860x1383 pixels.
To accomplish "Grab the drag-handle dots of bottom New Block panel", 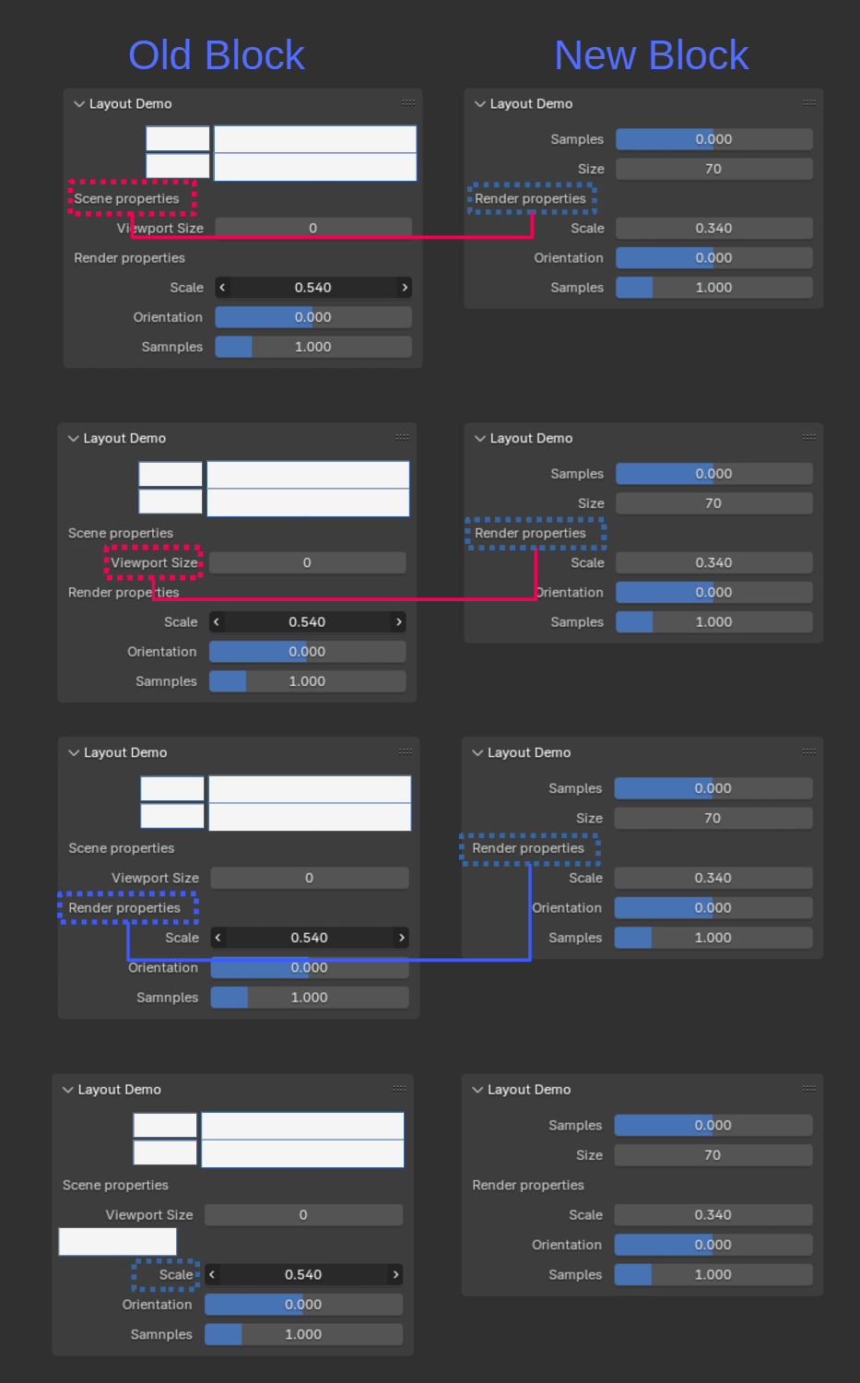I will (809, 1088).
